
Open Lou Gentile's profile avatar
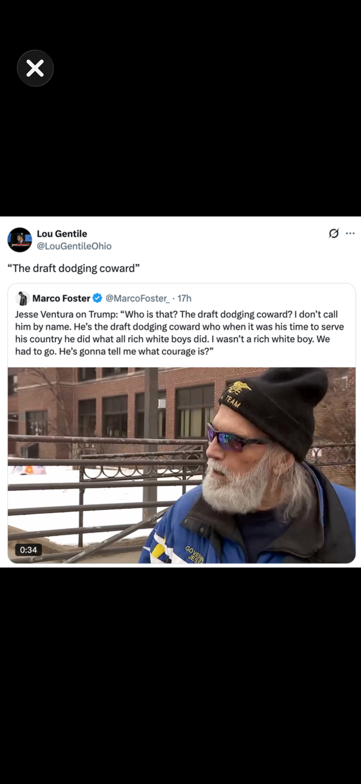(x=20, y=240)
